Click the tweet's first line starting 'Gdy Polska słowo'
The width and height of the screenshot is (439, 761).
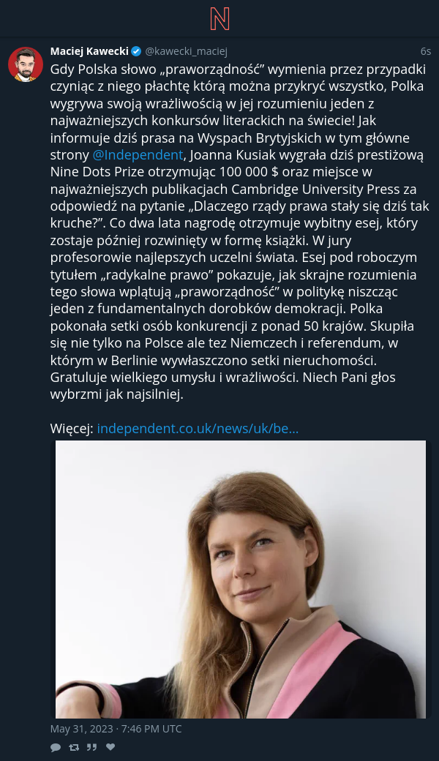pos(239,70)
